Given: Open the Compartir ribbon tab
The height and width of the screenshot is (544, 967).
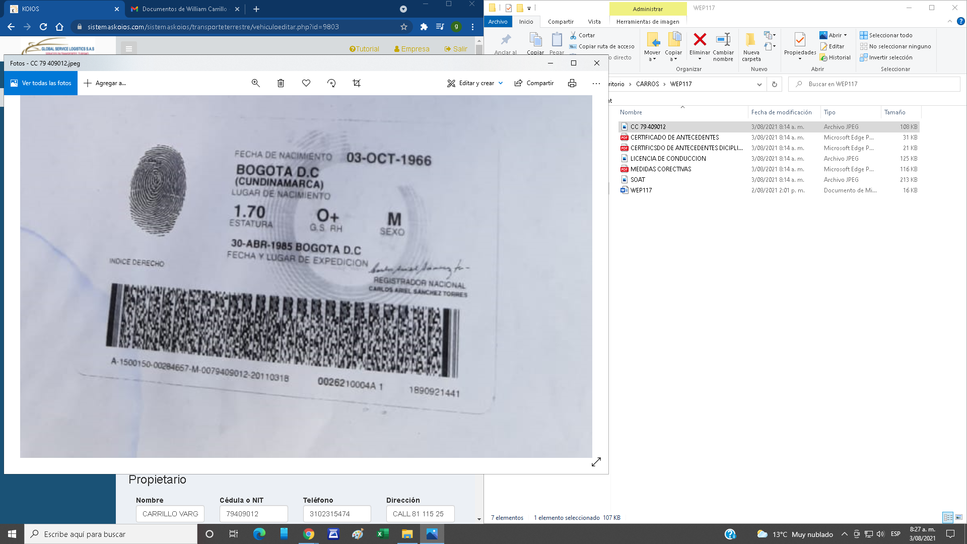Looking at the screenshot, I should (561, 22).
